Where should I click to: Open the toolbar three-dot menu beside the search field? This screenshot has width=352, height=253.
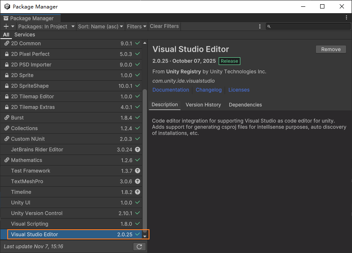click(x=260, y=26)
